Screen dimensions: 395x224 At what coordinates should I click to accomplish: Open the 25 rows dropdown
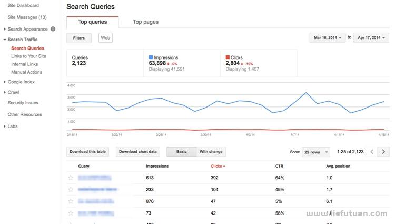click(x=316, y=152)
